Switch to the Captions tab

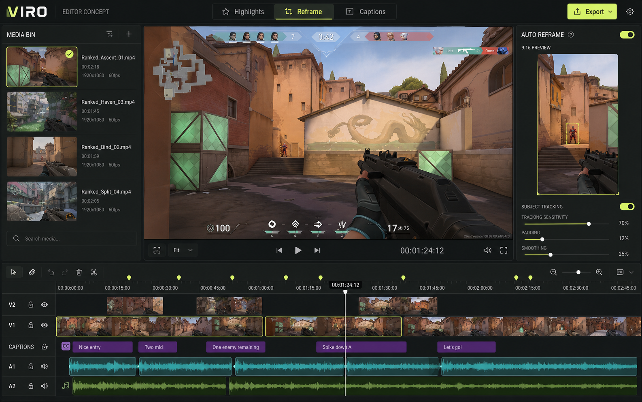[x=366, y=12]
